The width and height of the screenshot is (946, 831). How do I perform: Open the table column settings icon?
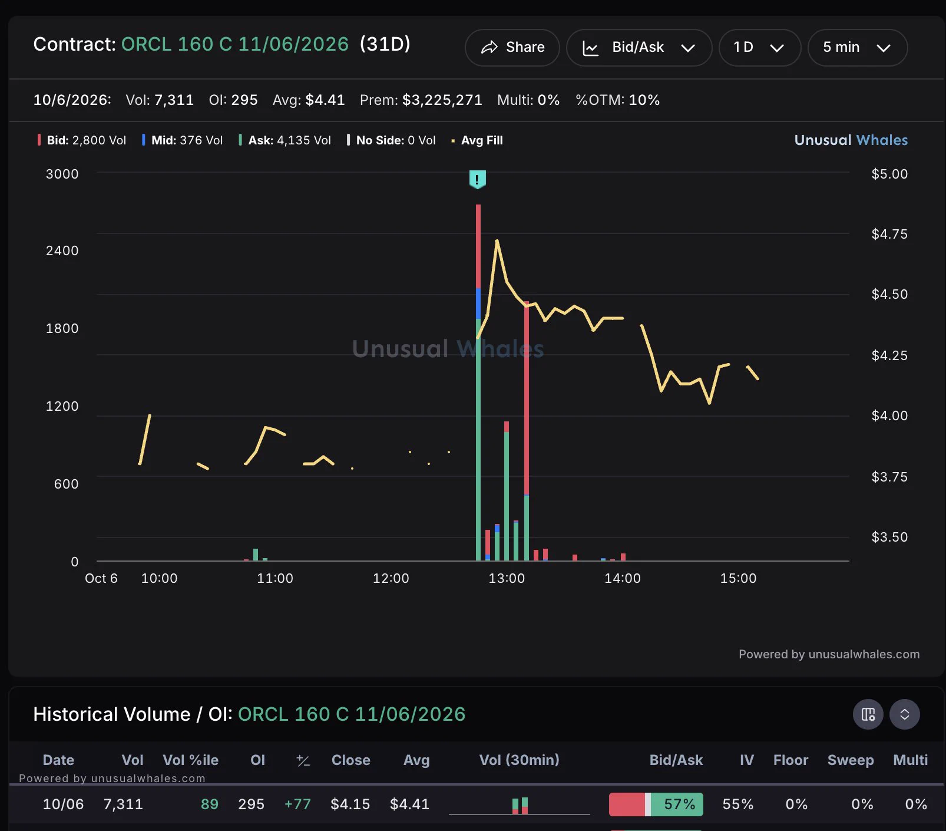[868, 714]
